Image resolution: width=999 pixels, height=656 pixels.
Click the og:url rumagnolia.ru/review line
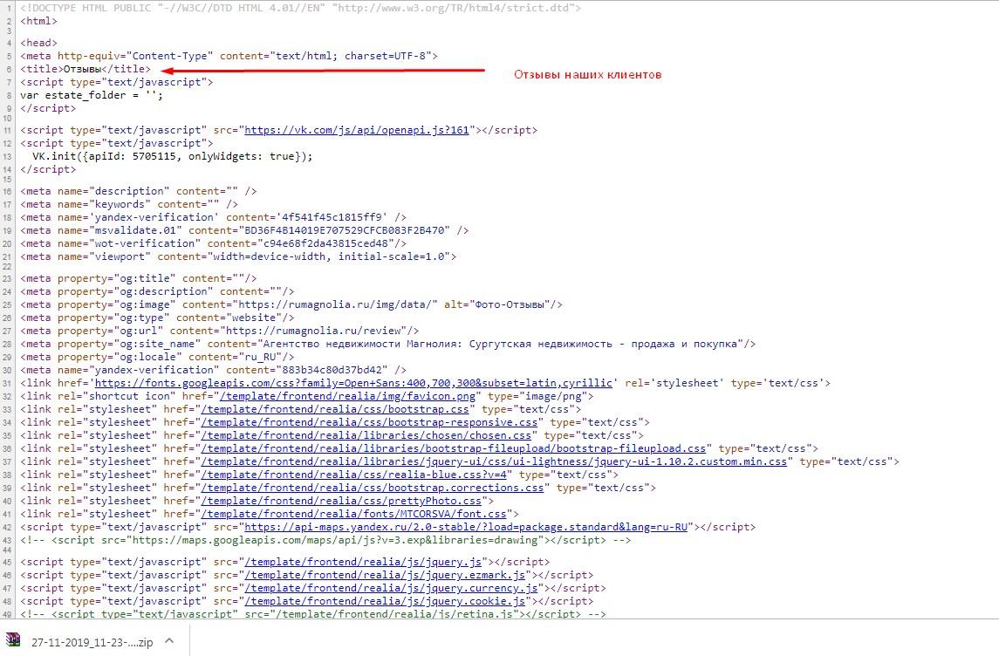point(220,331)
